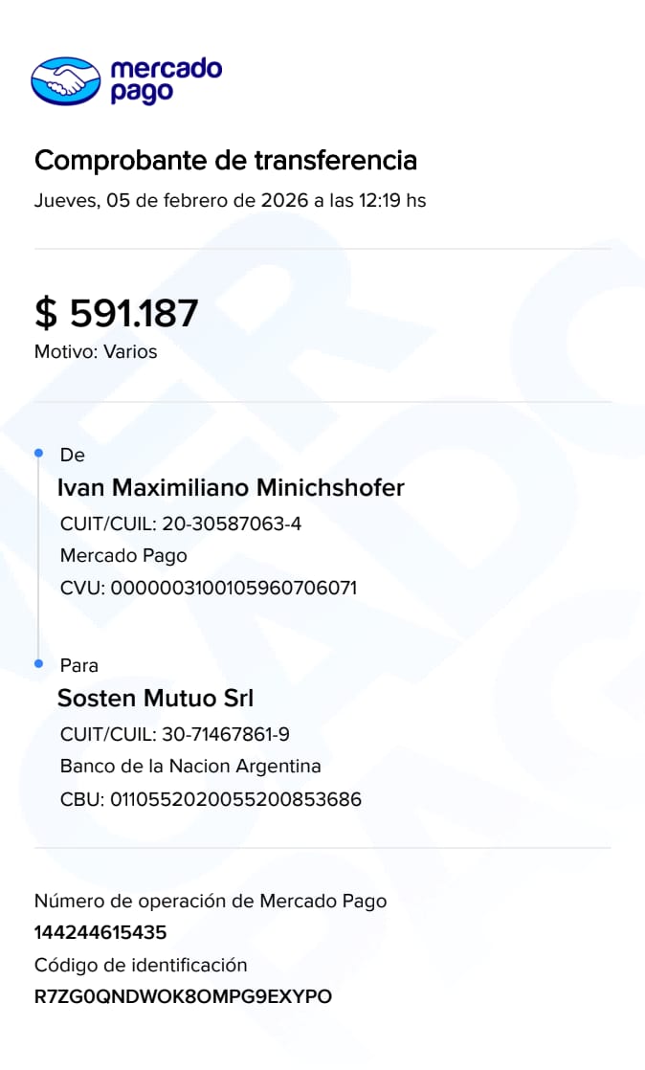
Task: Click the sender's Mercado Pago account label
Action: [123, 555]
